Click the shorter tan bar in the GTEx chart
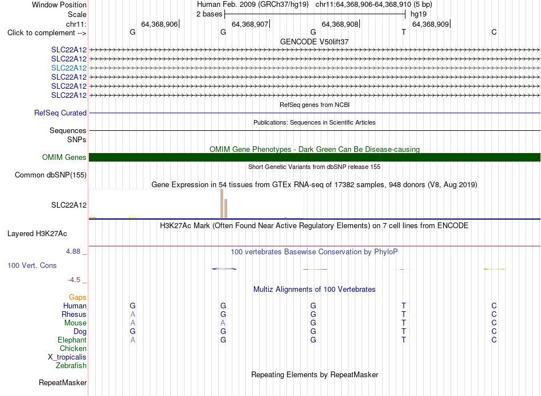The height and width of the screenshot is (396, 541). click(226, 208)
